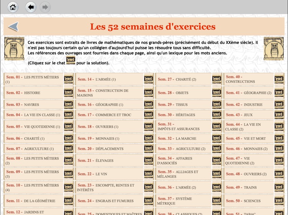Click cat icon for Sem. 22 Le Vin
This screenshot has width=288, height=215.
(149, 174)
